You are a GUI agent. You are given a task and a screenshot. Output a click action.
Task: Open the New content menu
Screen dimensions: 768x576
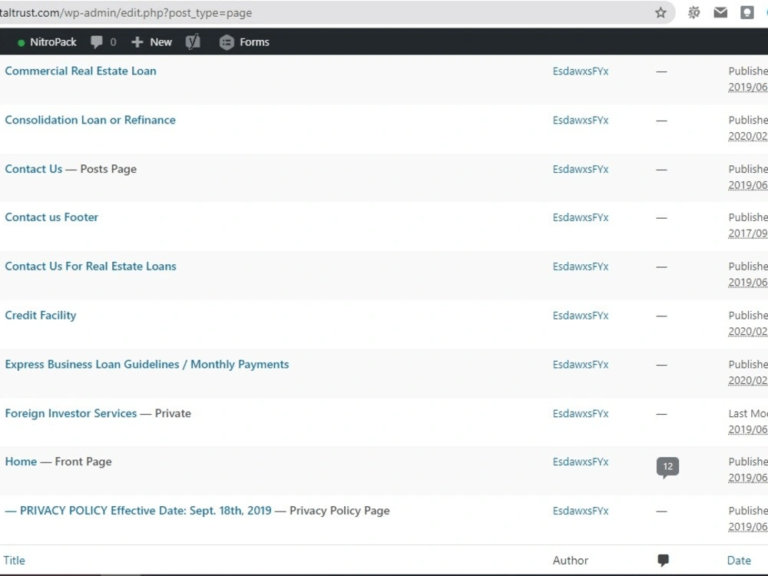pos(152,42)
